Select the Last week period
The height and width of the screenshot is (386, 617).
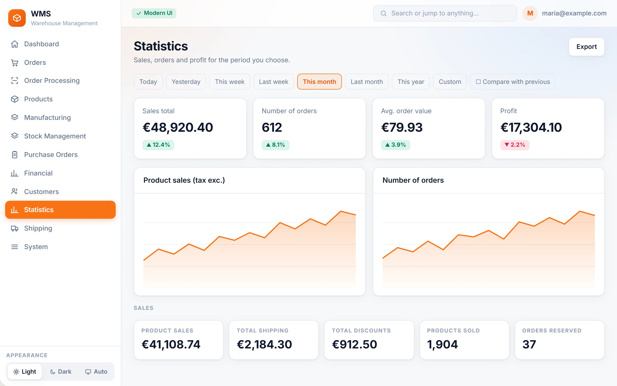[274, 82]
